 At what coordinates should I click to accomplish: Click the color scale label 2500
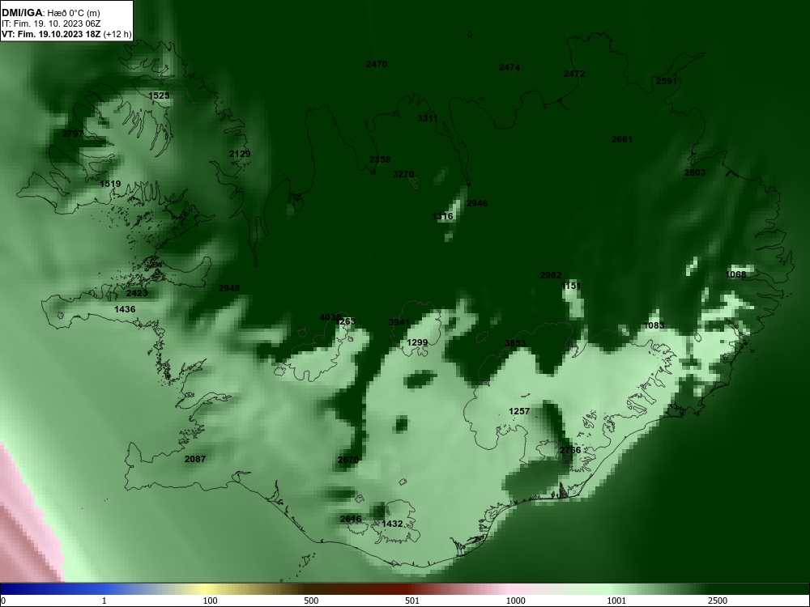(718, 601)
